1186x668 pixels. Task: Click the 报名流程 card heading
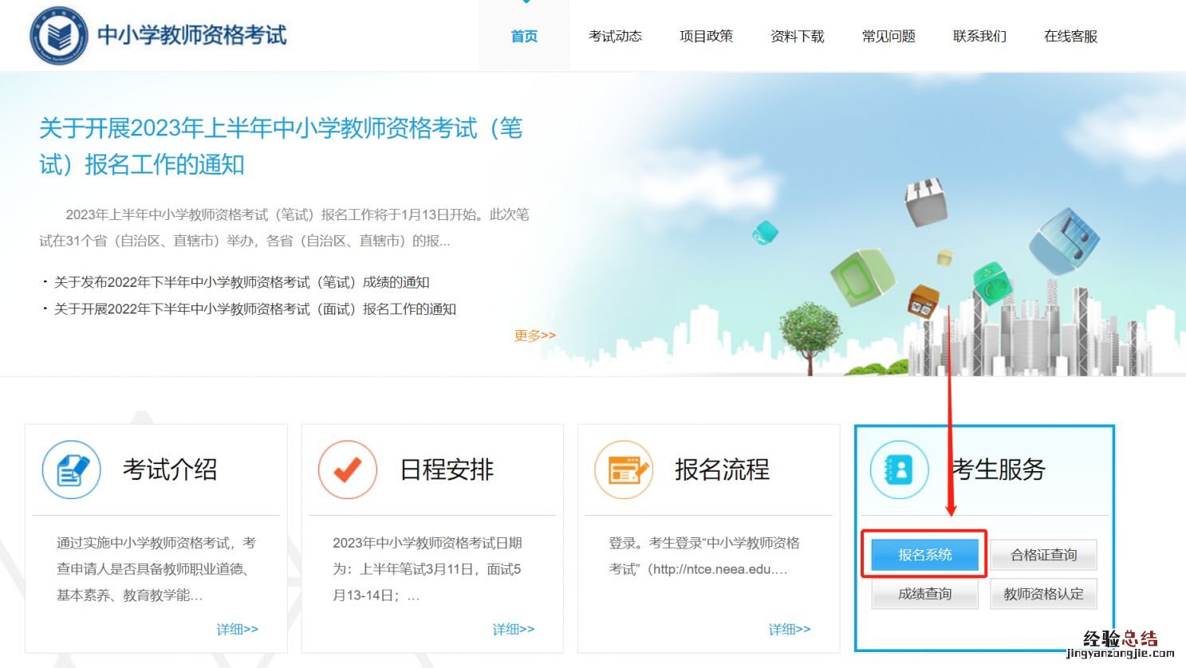(723, 470)
